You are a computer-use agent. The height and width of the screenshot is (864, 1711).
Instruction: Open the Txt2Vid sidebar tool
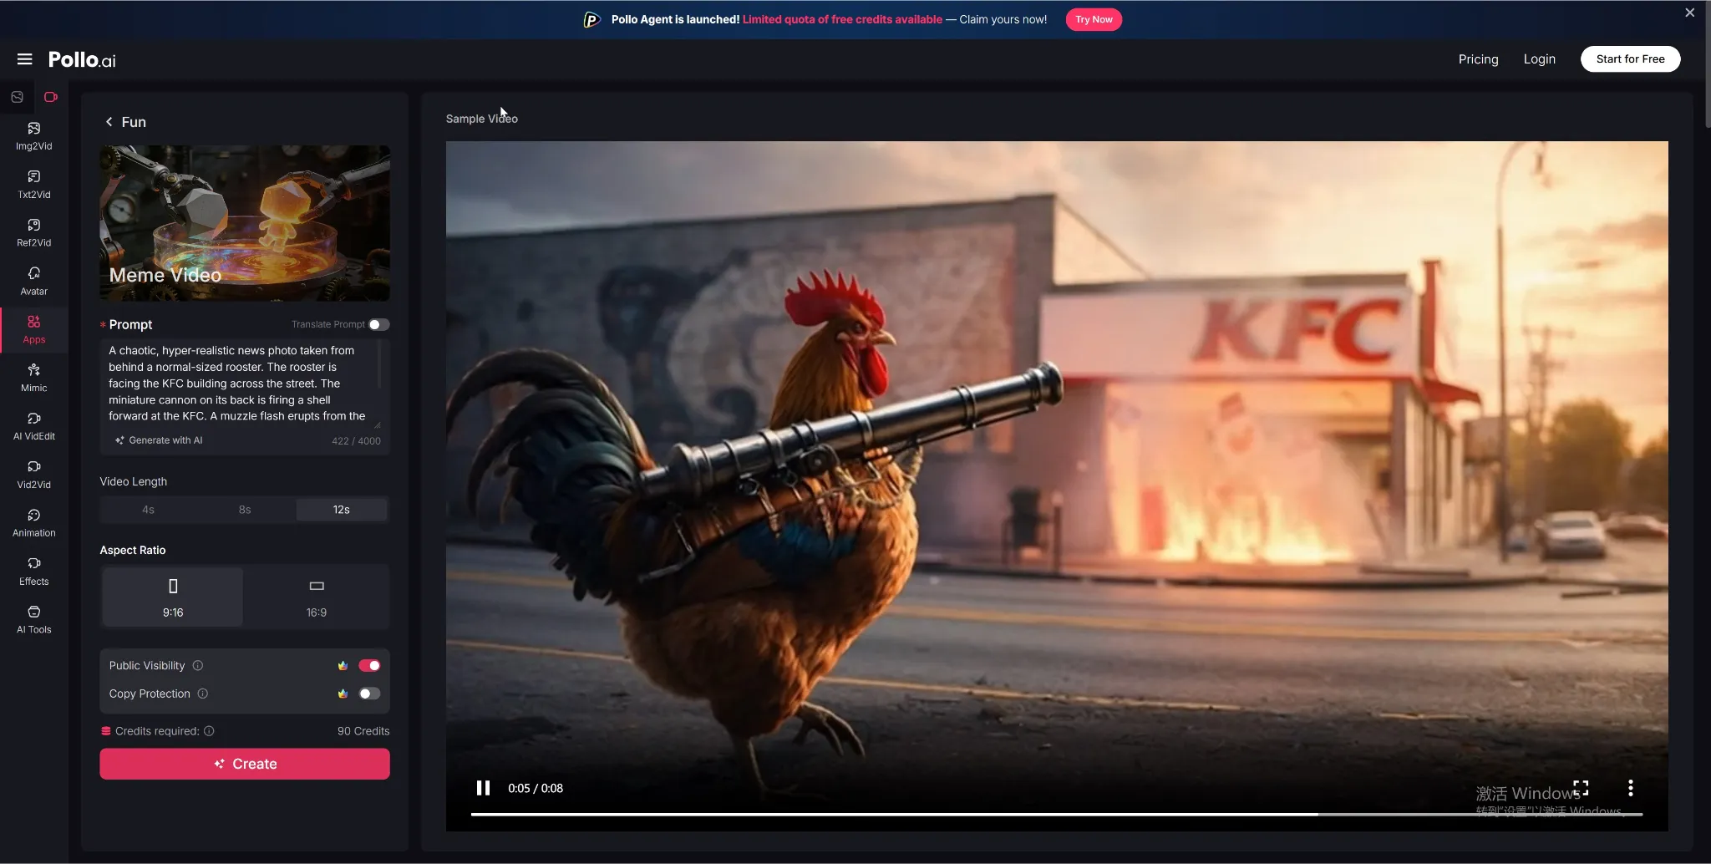tap(33, 184)
